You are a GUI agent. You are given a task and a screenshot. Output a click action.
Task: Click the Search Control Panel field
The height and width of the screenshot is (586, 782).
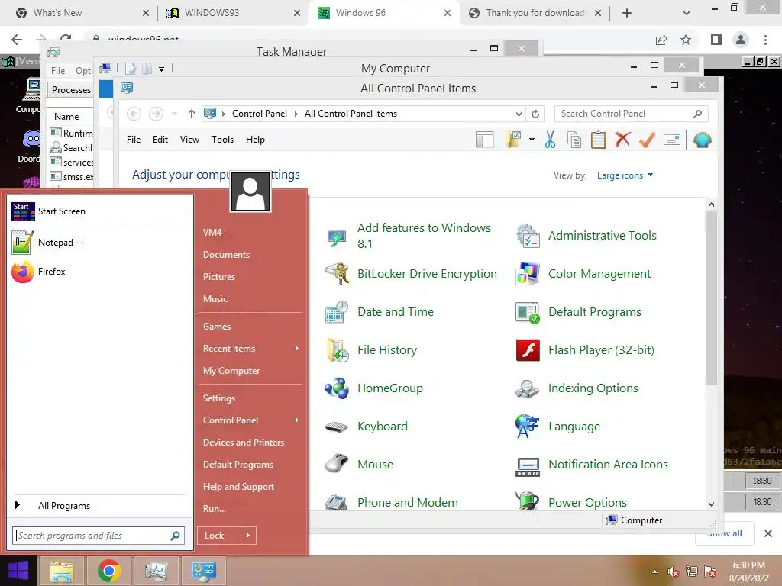(631, 114)
